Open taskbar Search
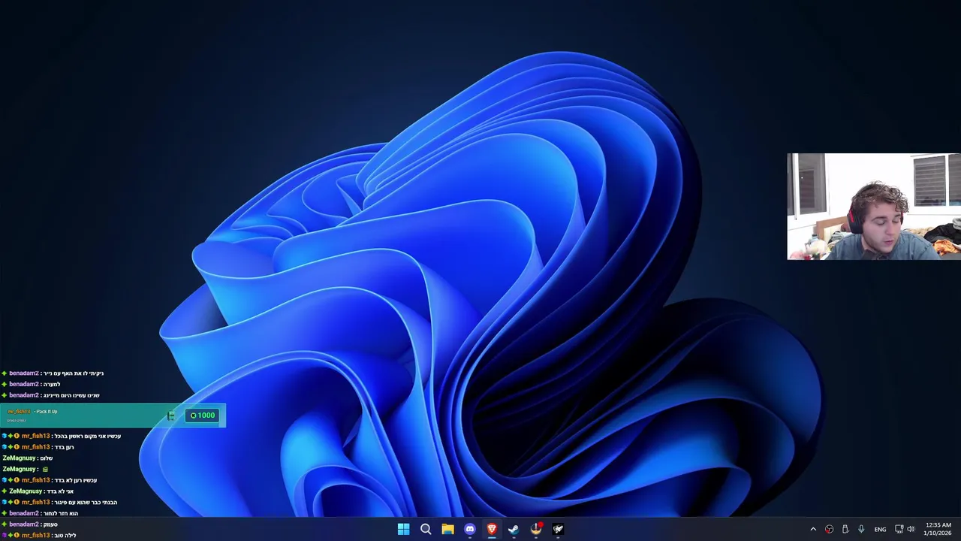 click(426, 529)
